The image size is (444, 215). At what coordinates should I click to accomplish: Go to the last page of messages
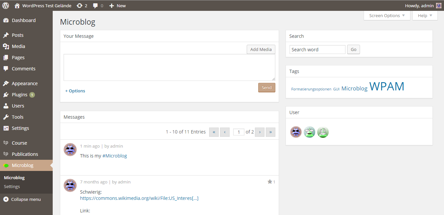270,132
